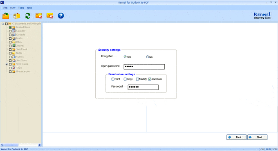Check the Calendar folder checkbox
Screen dimensions: 278x151
[x=10, y=31]
